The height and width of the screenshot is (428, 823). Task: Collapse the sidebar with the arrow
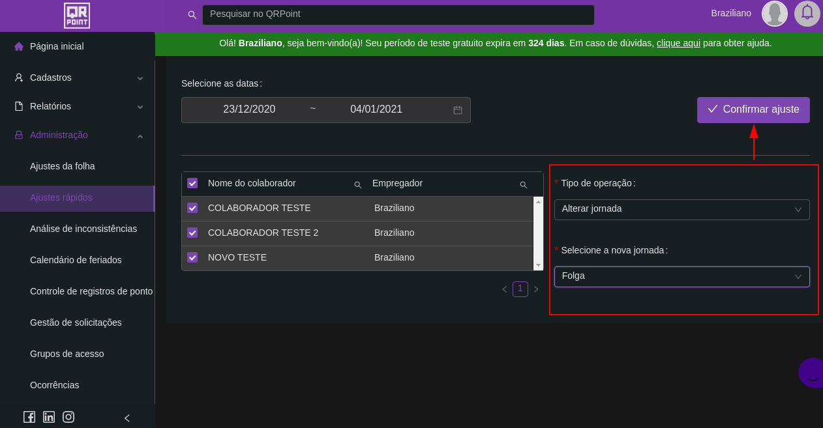click(x=127, y=418)
